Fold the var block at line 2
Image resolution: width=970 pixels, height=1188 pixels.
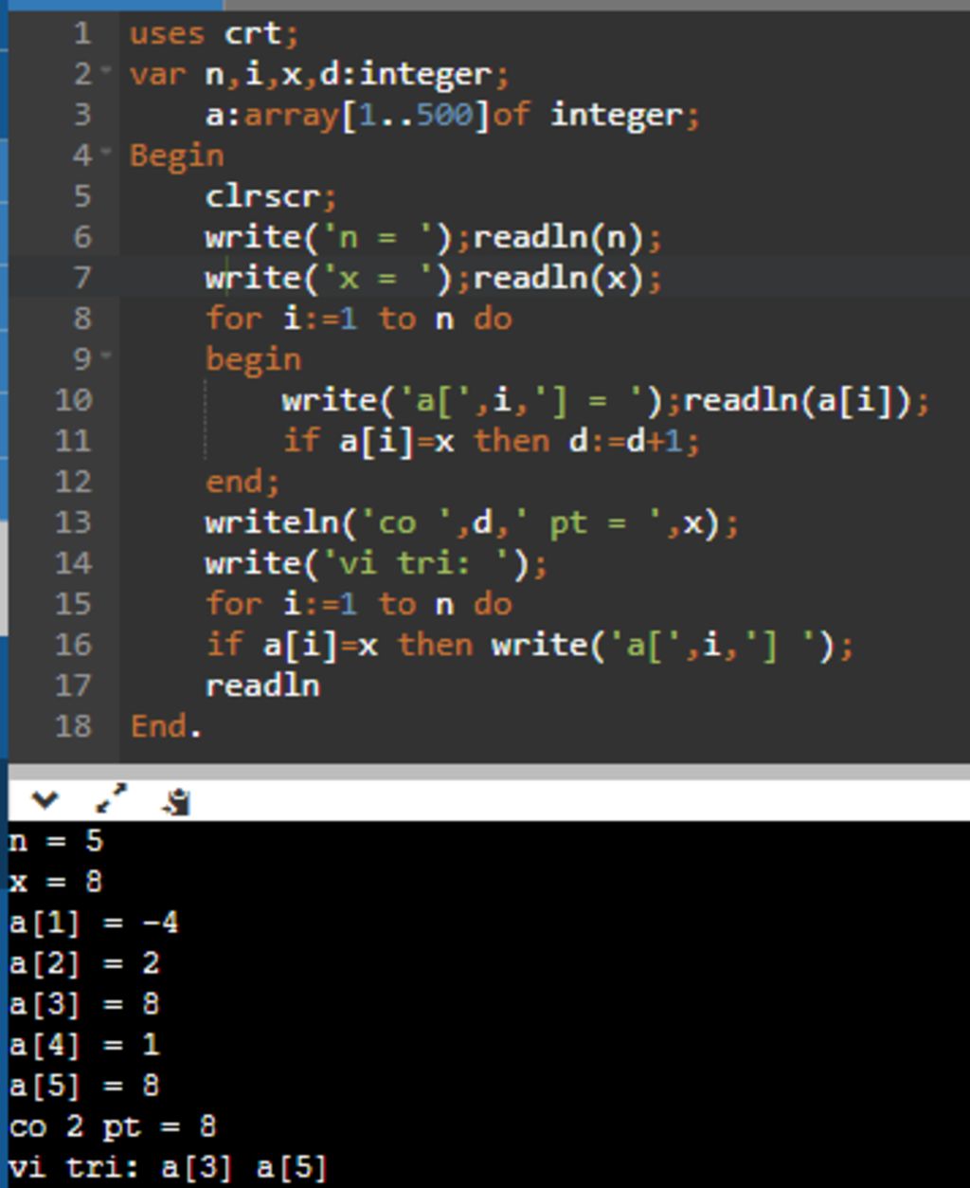click(x=106, y=71)
